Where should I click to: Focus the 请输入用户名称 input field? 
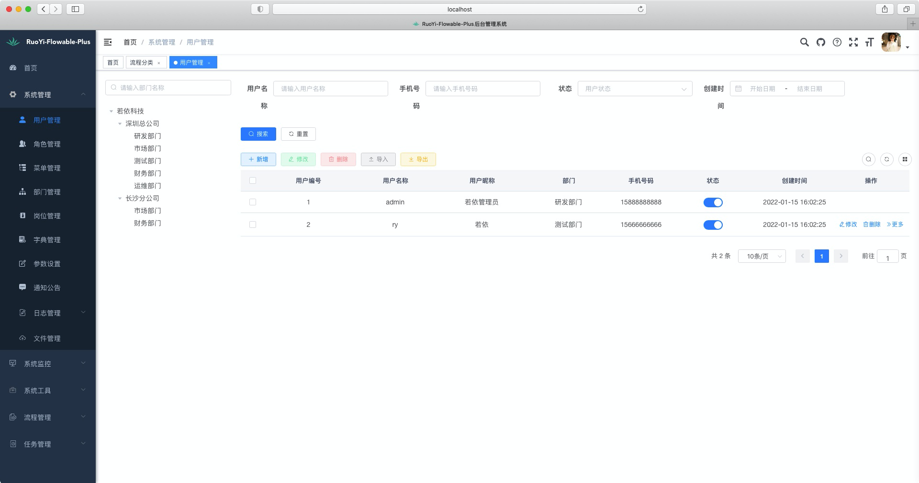point(330,89)
